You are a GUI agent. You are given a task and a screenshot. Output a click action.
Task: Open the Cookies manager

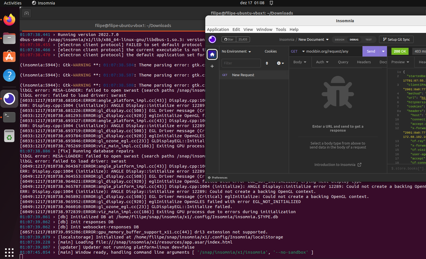click(271, 51)
